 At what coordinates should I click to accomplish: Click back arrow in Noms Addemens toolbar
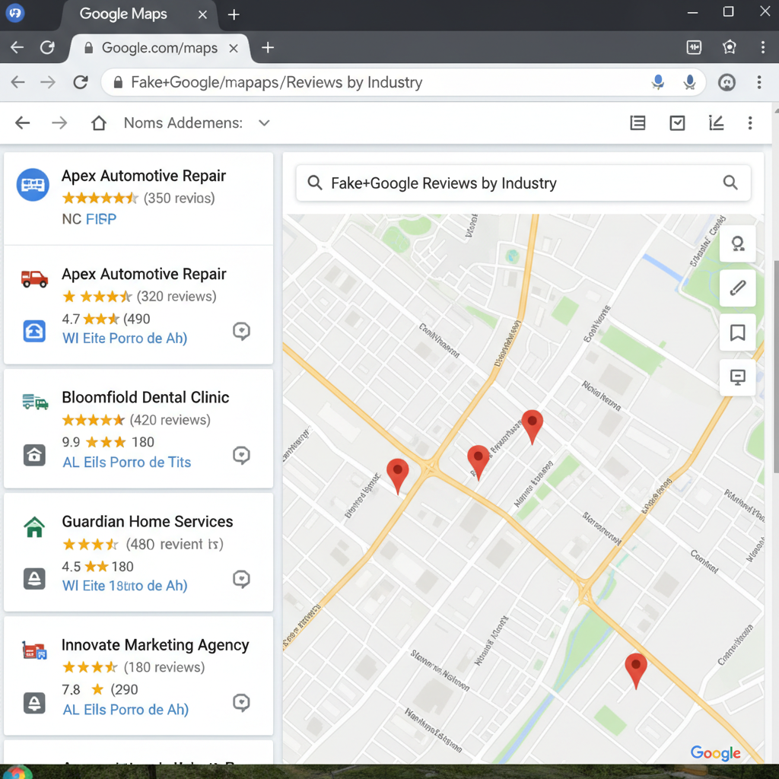(x=22, y=122)
